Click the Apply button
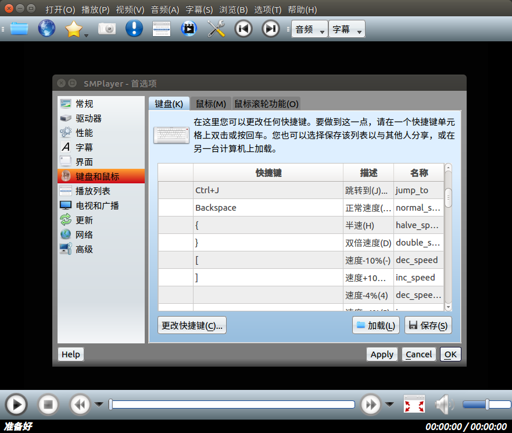The width and height of the screenshot is (512, 433). click(x=382, y=354)
